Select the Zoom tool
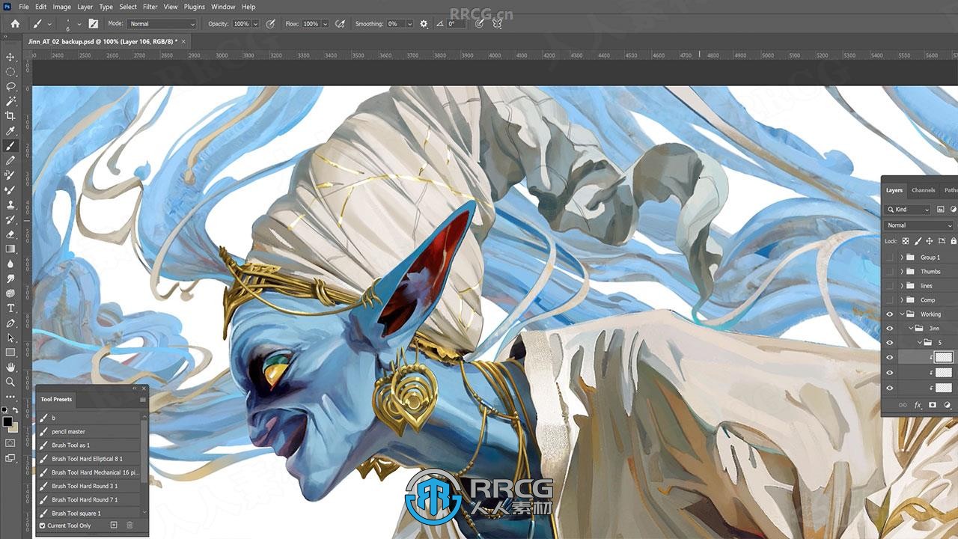The image size is (958, 539). (x=10, y=382)
